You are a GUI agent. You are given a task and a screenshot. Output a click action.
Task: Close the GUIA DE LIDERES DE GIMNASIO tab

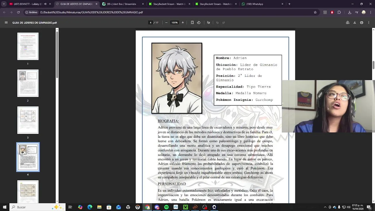click(96, 4)
